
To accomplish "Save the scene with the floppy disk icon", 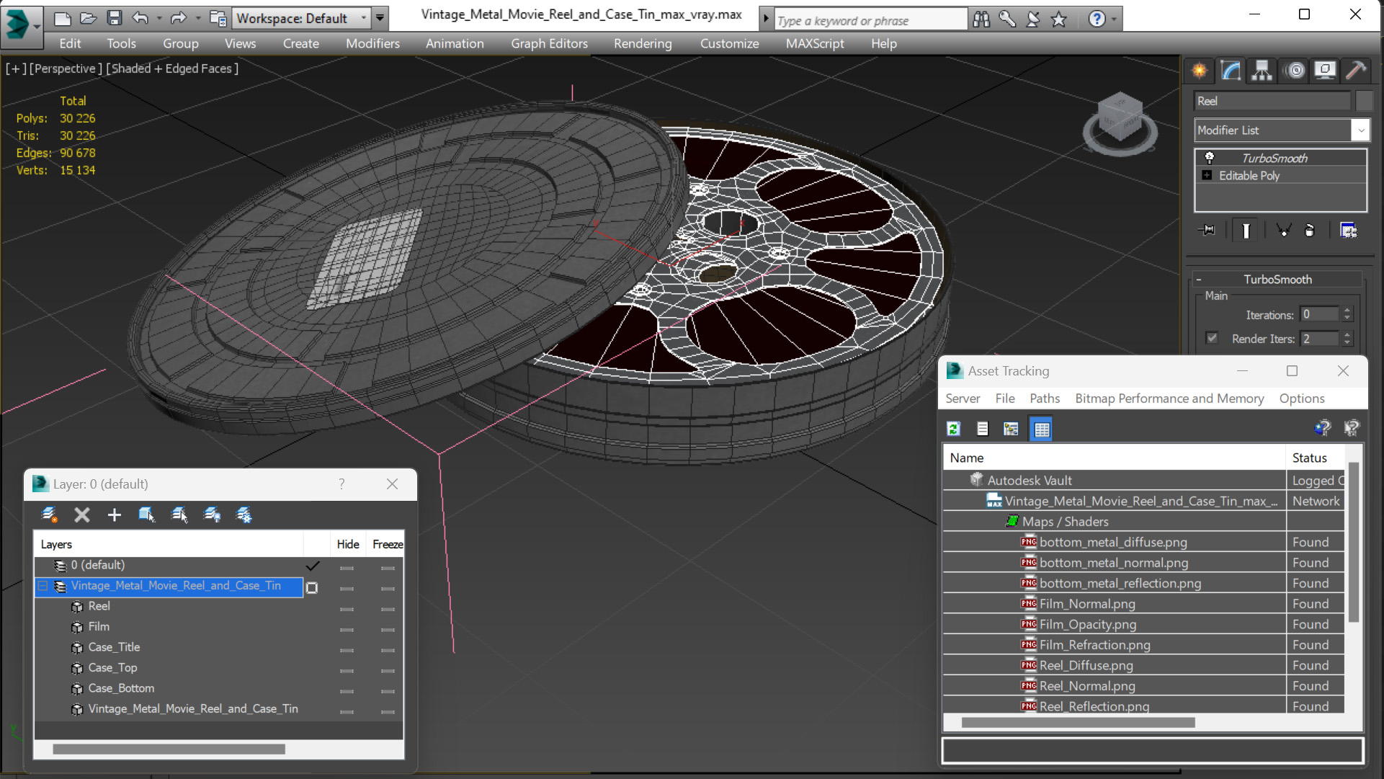I will pyautogui.click(x=114, y=18).
